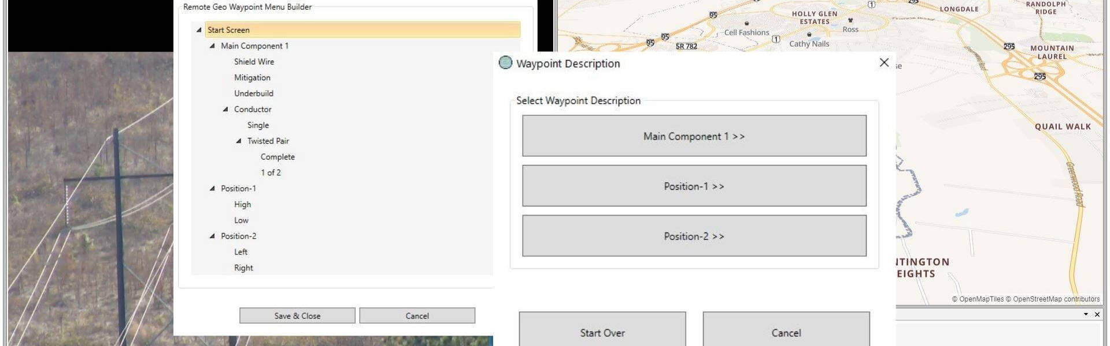Select the High tree item
The height and width of the screenshot is (346, 1110).
242,204
